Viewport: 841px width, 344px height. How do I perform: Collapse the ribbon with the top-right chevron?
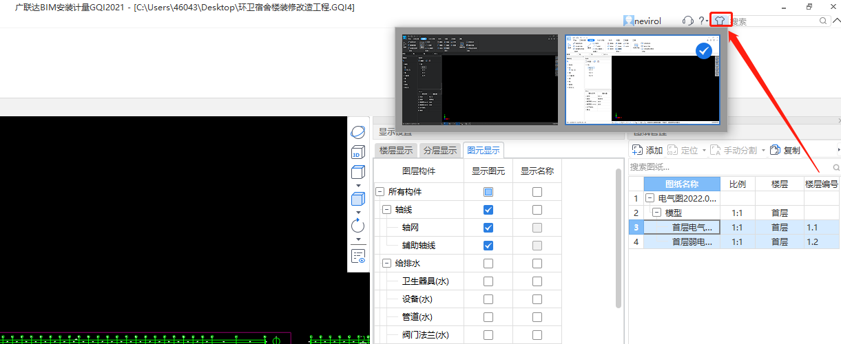(x=836, y=21)
